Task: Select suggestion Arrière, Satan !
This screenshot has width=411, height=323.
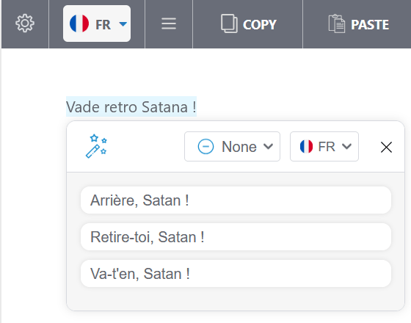Action: point(236,200)
